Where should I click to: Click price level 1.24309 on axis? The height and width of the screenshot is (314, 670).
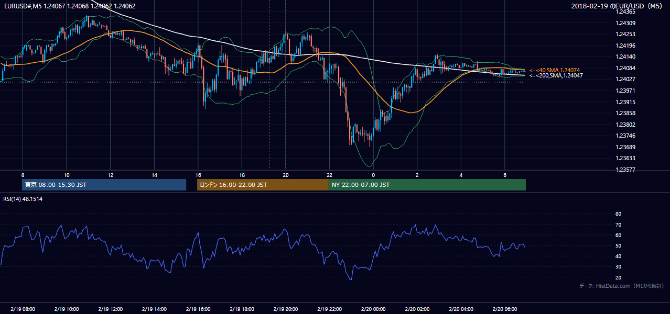coord(625,23)
